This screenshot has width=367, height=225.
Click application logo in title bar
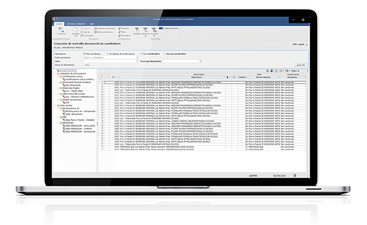[x=54, y=19]
